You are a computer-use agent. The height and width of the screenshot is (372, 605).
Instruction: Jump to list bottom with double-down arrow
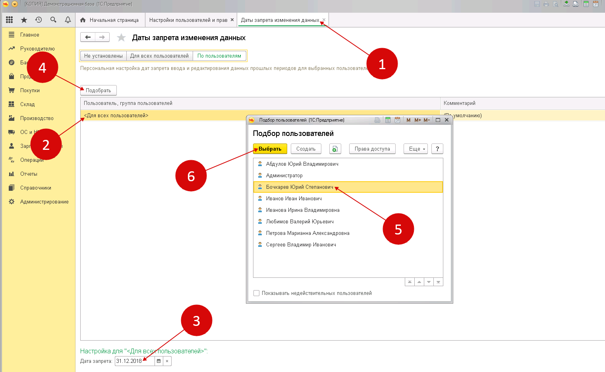tap(438, 282)
